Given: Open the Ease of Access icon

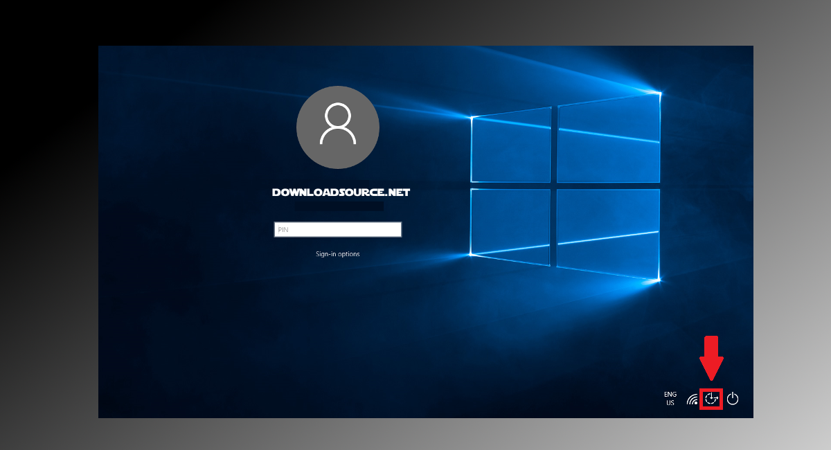Looking at the screenshot, I should pyautogui.click(x=711, y=399).
